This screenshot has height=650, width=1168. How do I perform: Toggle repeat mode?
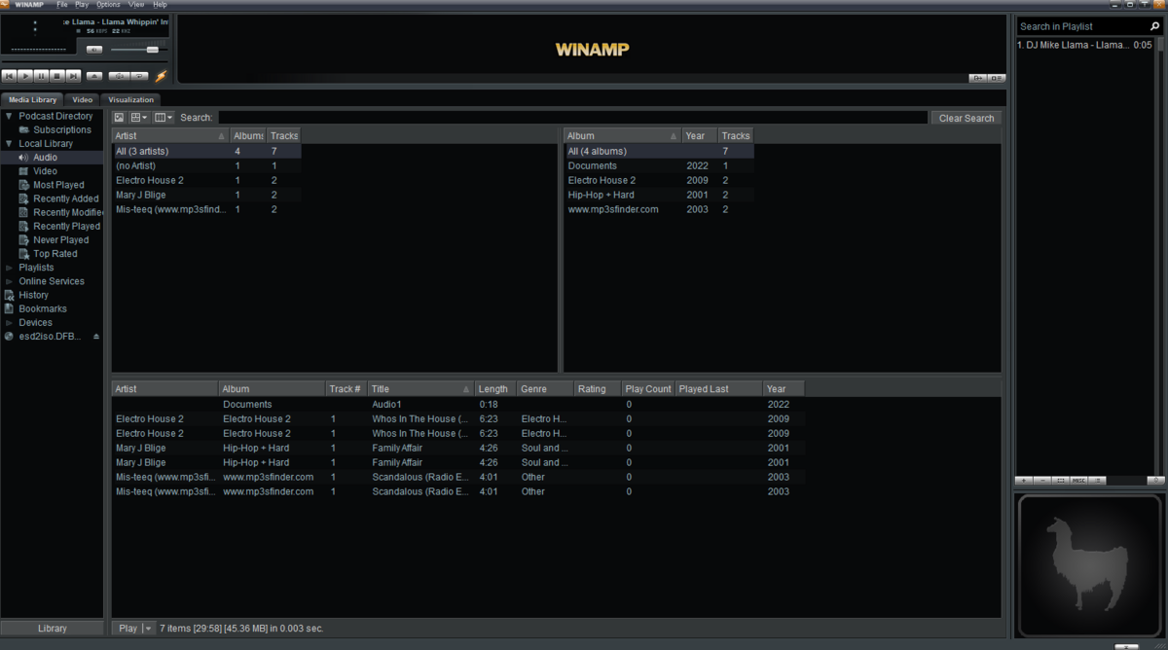(139, 76)
